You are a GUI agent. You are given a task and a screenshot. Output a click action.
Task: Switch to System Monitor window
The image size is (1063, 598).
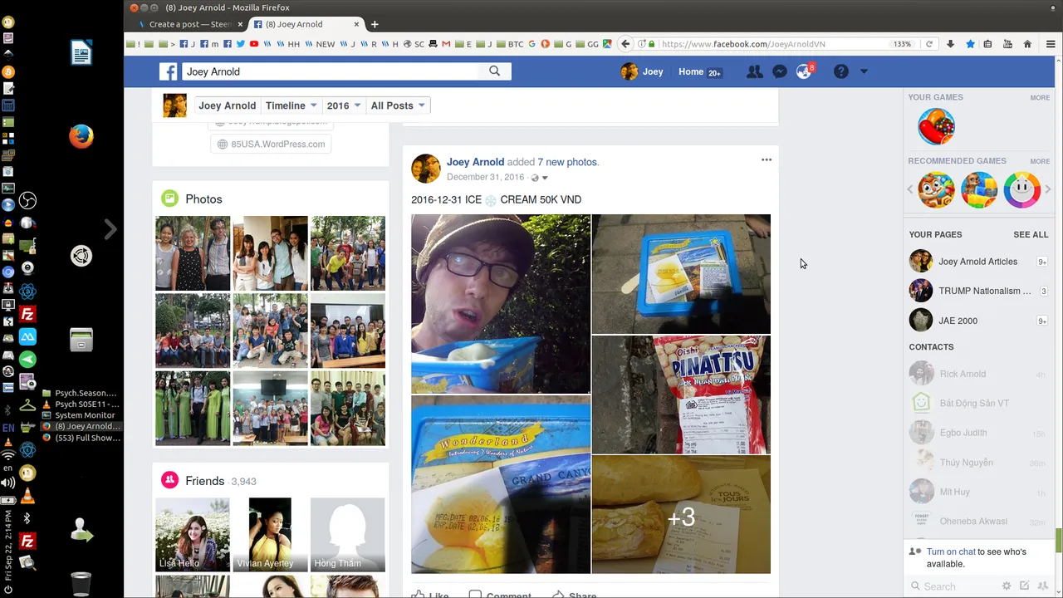tap(80, 415)
